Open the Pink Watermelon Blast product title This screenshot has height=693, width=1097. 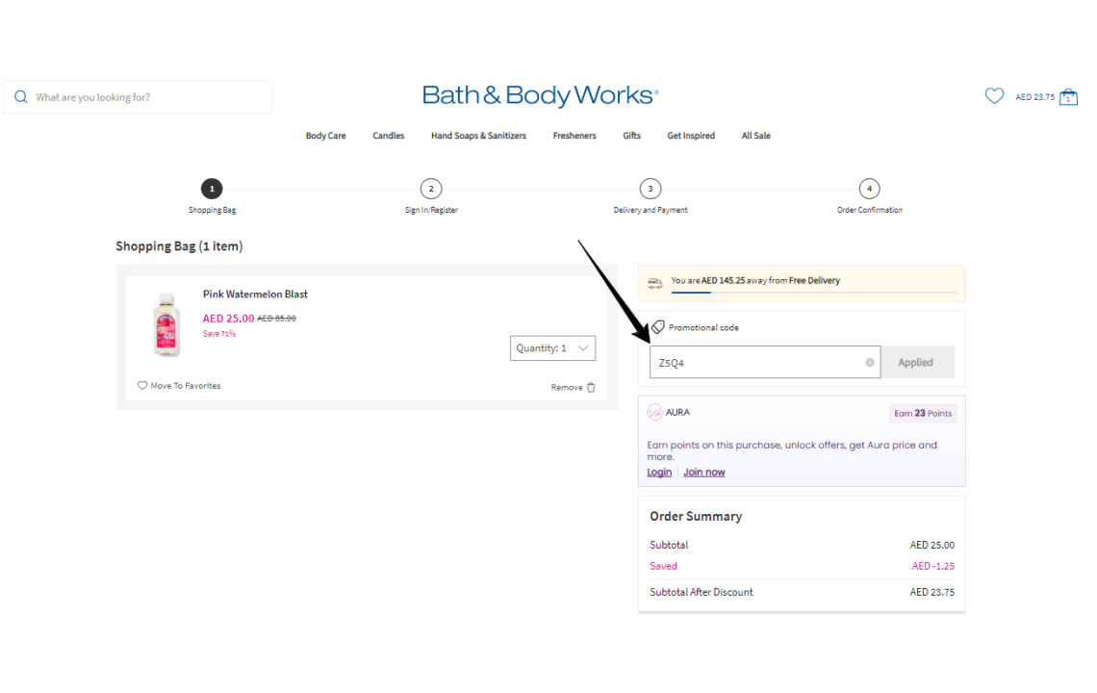[255, 294]
